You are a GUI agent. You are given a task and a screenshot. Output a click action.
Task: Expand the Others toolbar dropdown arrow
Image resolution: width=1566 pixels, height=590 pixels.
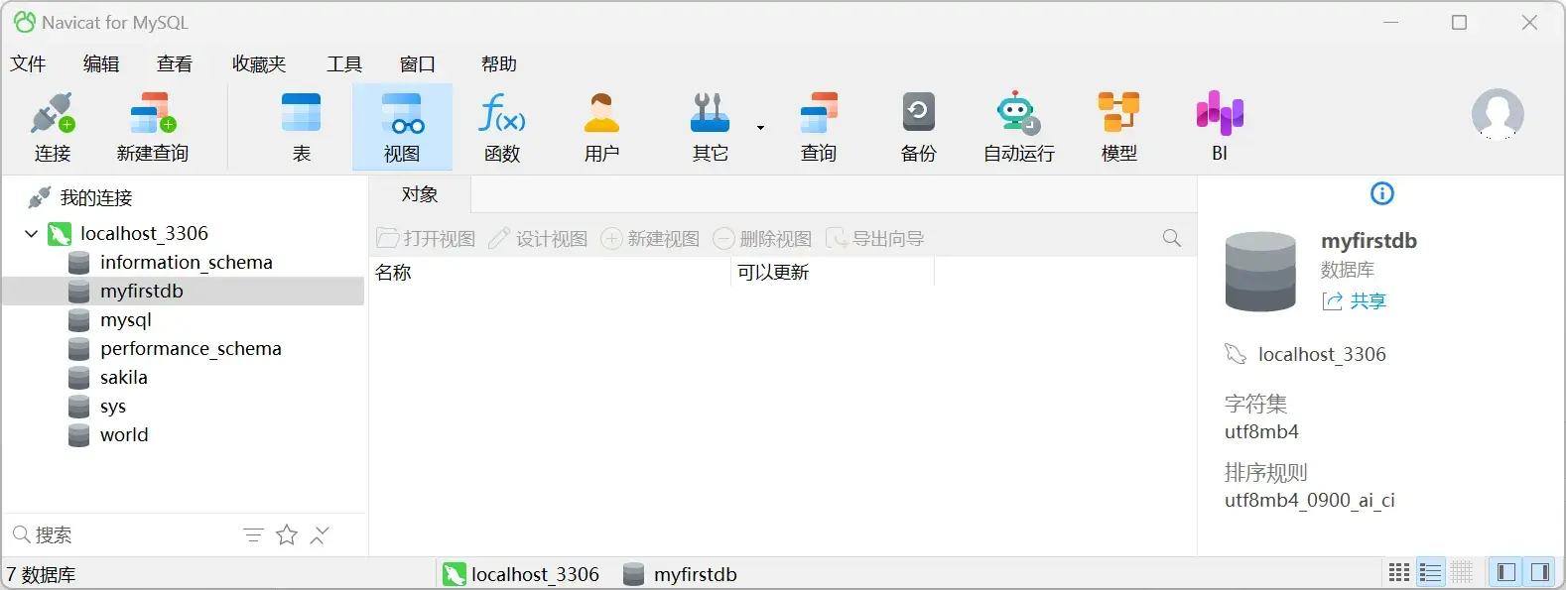tap(760, 128)
